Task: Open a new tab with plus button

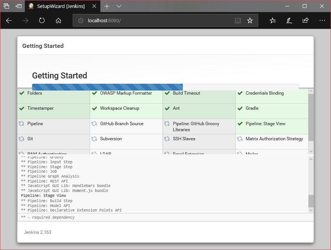Action: [x=107, y=6]
